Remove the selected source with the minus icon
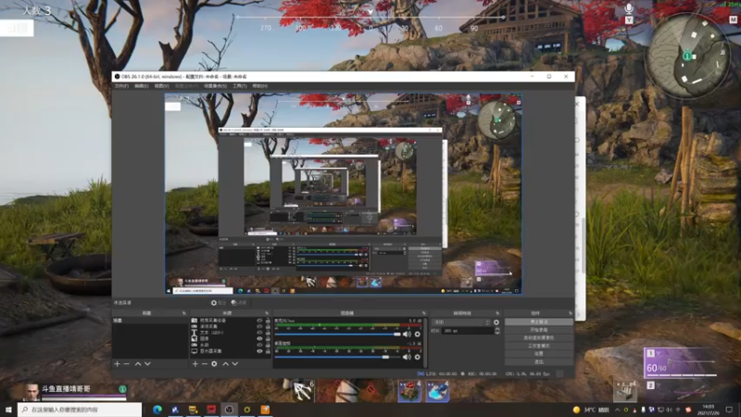Viewport: 741px width, 417px height. 205,364
